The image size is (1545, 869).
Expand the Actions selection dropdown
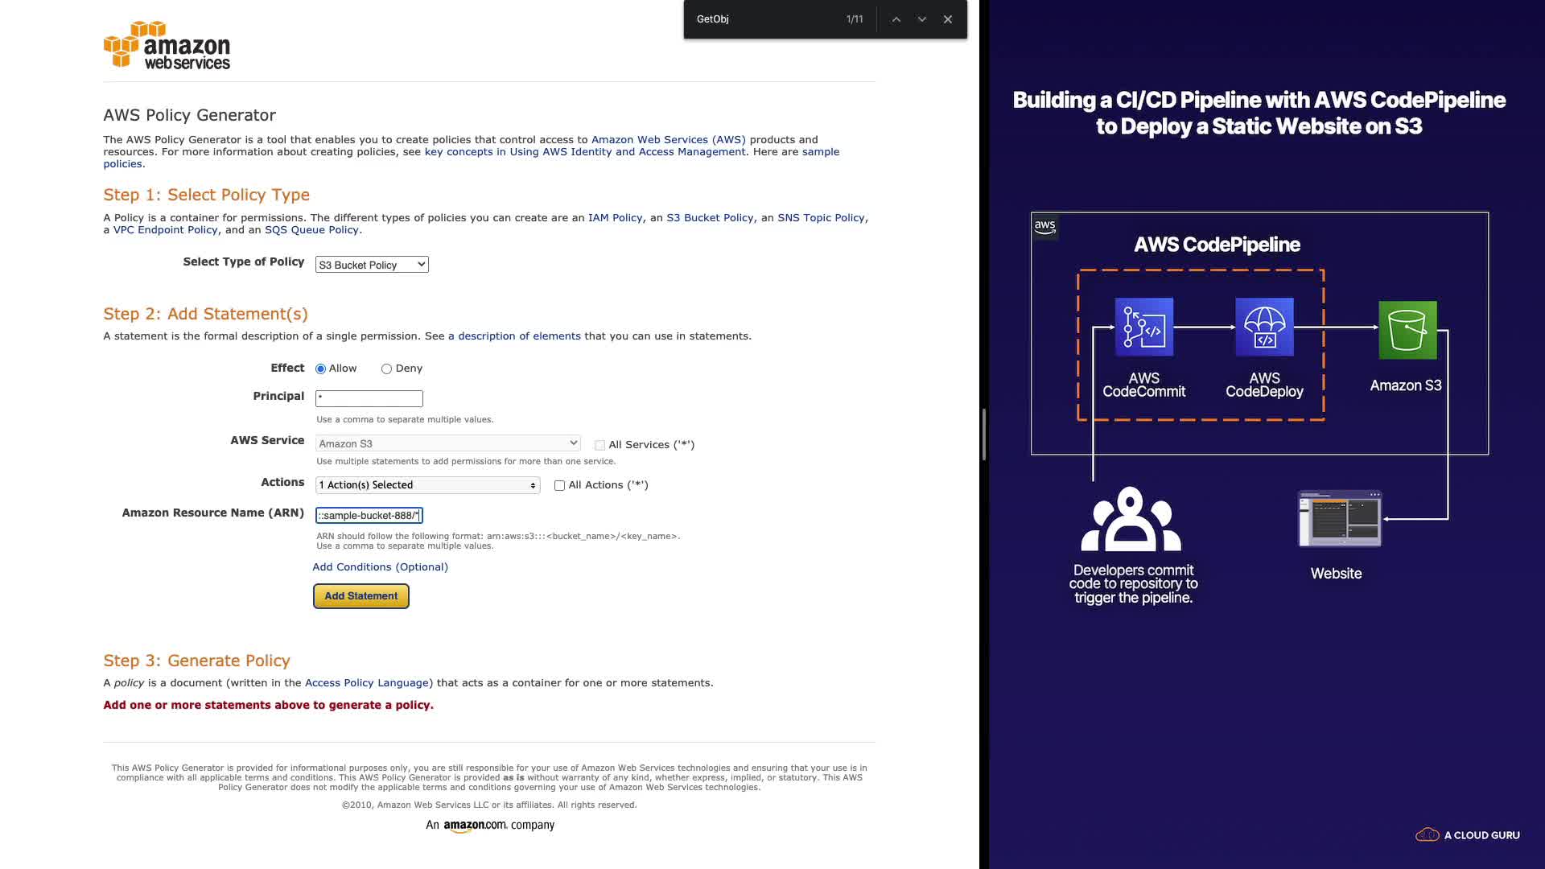pyautogui.click(x=427, y=485)
